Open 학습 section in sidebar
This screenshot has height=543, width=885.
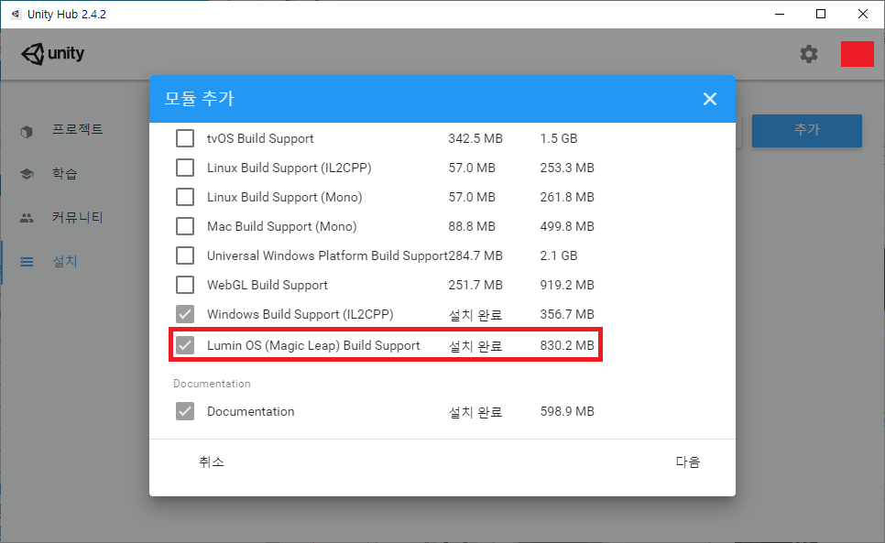pyautogui.click(x=65, y=173)
